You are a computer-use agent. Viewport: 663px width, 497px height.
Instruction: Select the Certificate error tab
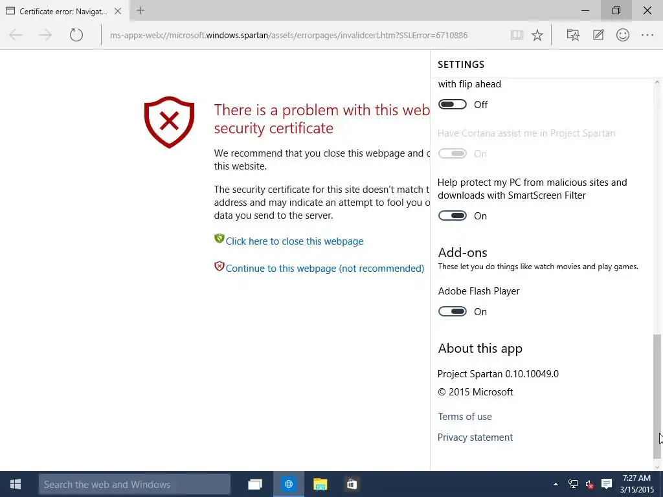(x=63, y=12)
